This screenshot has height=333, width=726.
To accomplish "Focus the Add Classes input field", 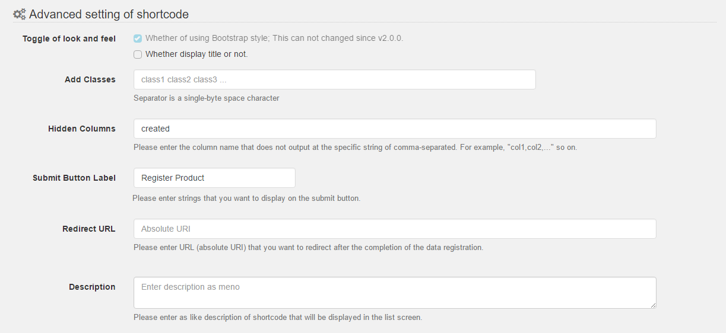I will [x=334, y=79].
